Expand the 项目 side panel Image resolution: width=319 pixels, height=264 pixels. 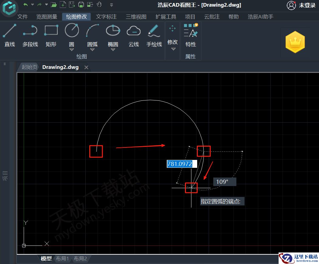click(x=5, y=176)
